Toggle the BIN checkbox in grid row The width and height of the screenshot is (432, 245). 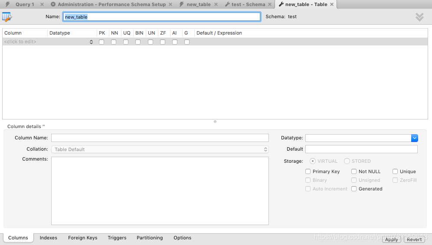[x=138, y=42]
